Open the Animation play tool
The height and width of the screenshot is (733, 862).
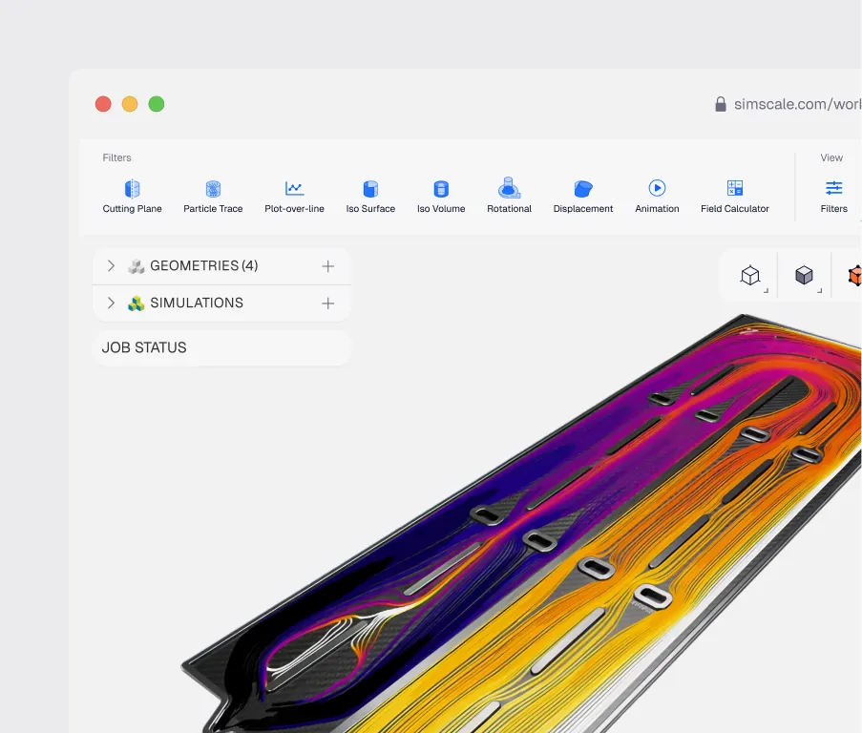657,188
